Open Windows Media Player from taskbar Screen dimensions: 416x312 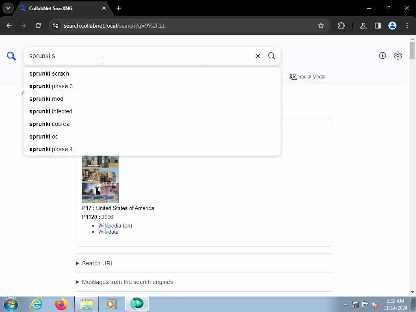tap(111, 304)
